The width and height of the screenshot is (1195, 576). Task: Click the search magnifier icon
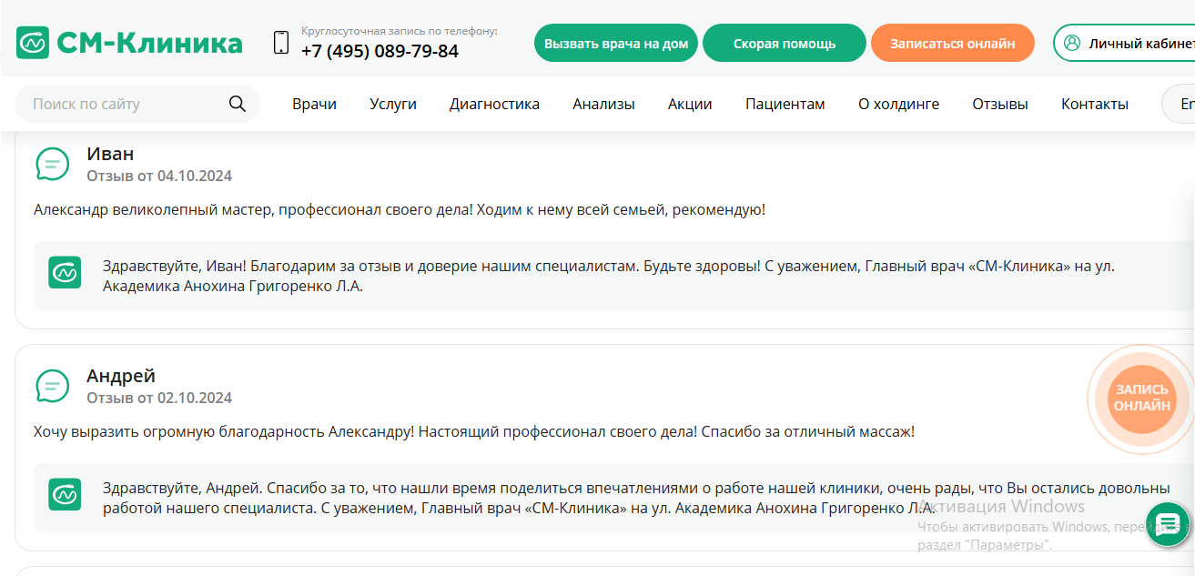(237, 103)
